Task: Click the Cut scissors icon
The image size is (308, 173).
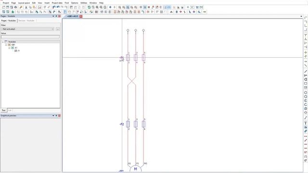Action: pos(26,7)
